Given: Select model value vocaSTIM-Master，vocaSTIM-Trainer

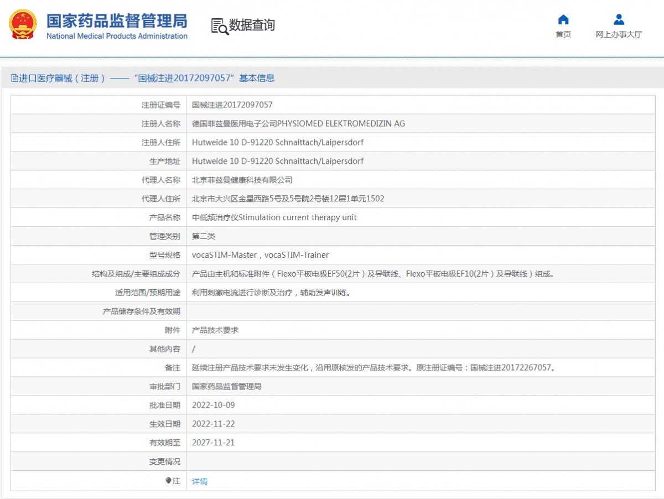Looking at the screenshot, I should click(x=260, y=255).
